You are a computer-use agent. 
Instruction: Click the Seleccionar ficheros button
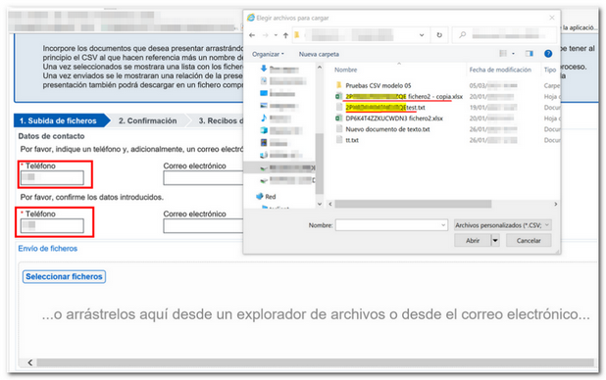(x=64, y=276)
